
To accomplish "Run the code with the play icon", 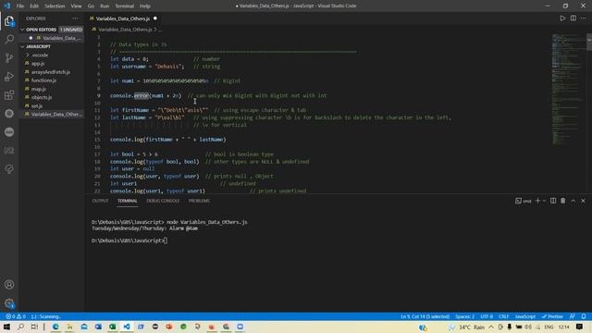I will (562, 18).
